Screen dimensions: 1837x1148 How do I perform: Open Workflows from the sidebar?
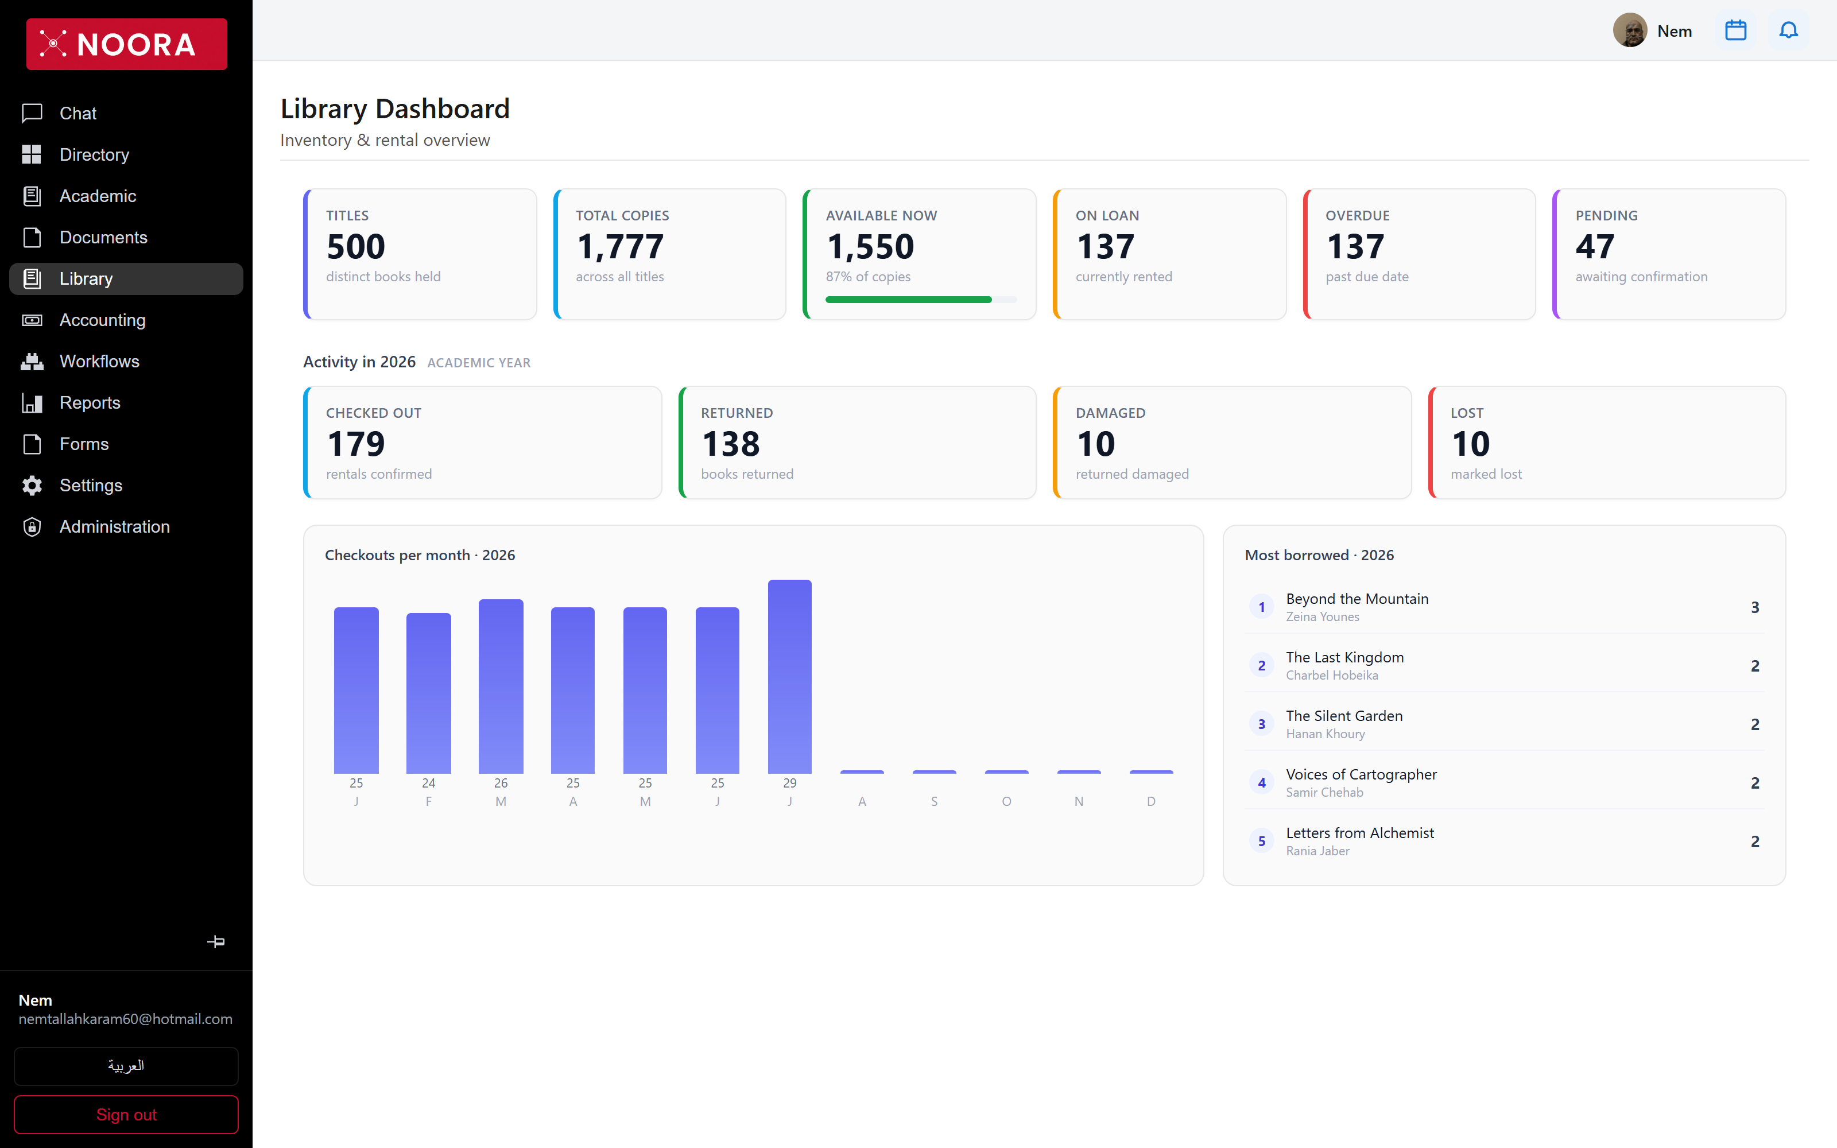click(126, 362)
